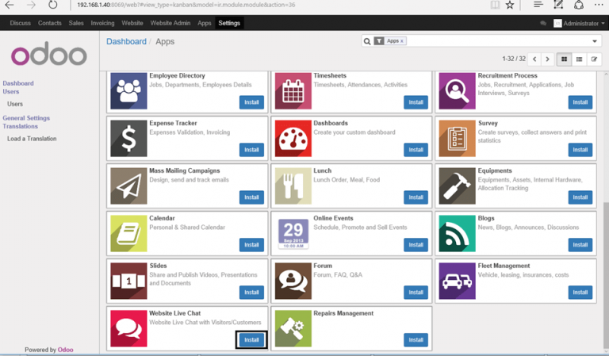Viewport: 609px width, 356px height.
Task: Click the Lunch fork and knife icon
Action: [293, 186]
